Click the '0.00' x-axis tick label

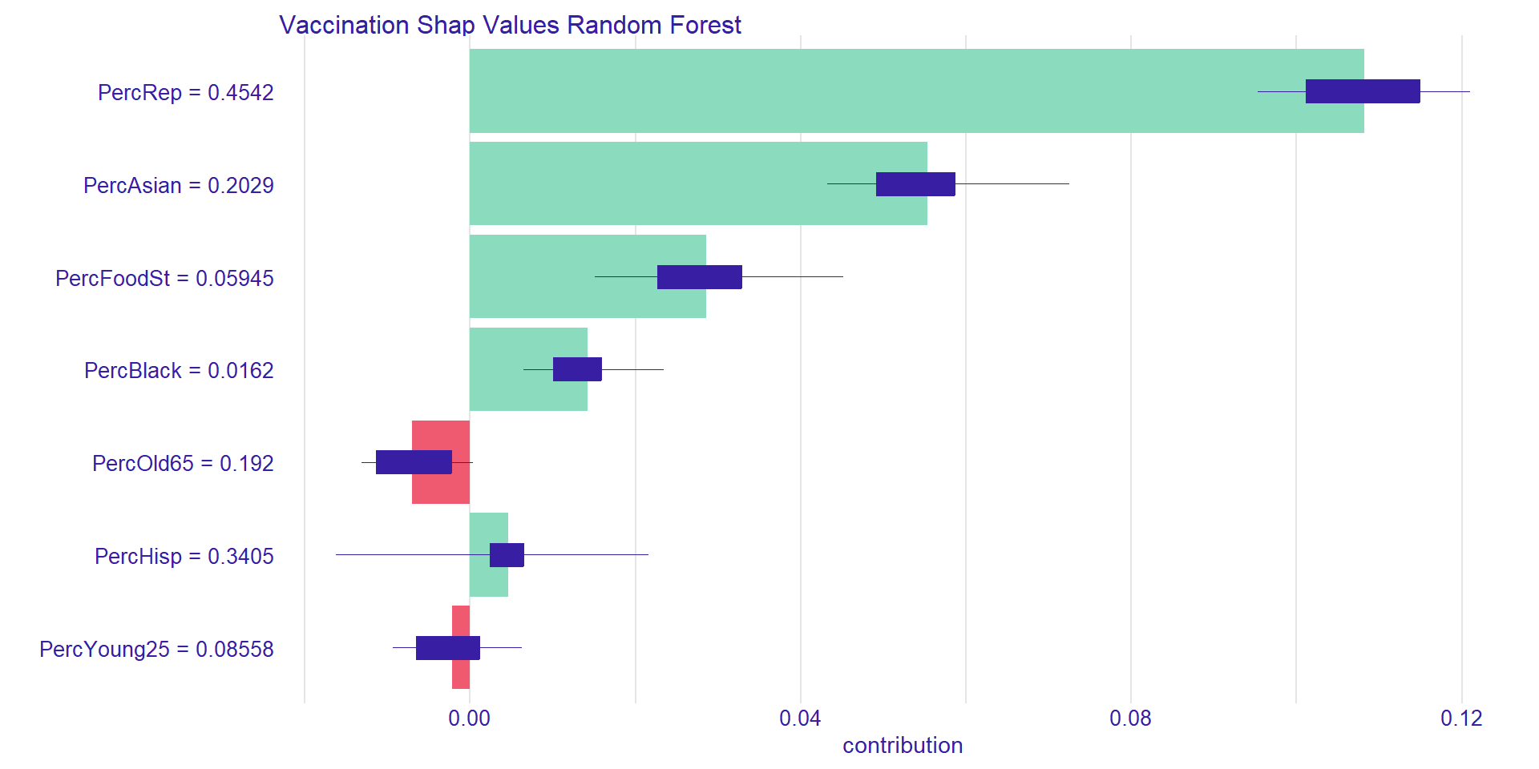click(x=469, y=719)
